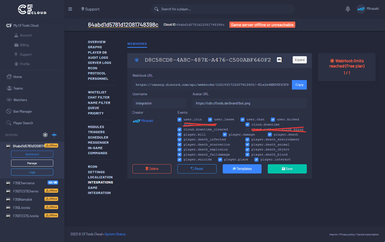Click the notification bell icon
Screen dimensions: 385x242
click(348, 9)
